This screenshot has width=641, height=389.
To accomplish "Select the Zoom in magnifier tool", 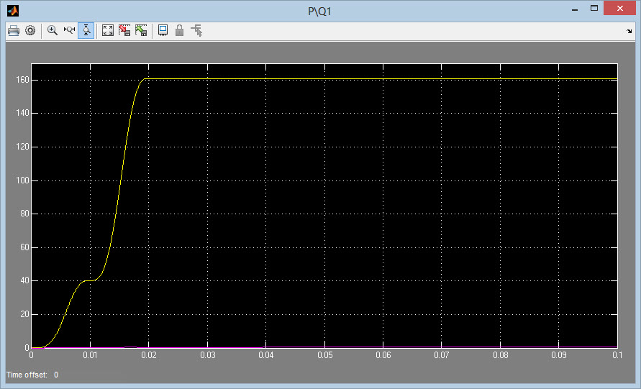I will (53, 31).
